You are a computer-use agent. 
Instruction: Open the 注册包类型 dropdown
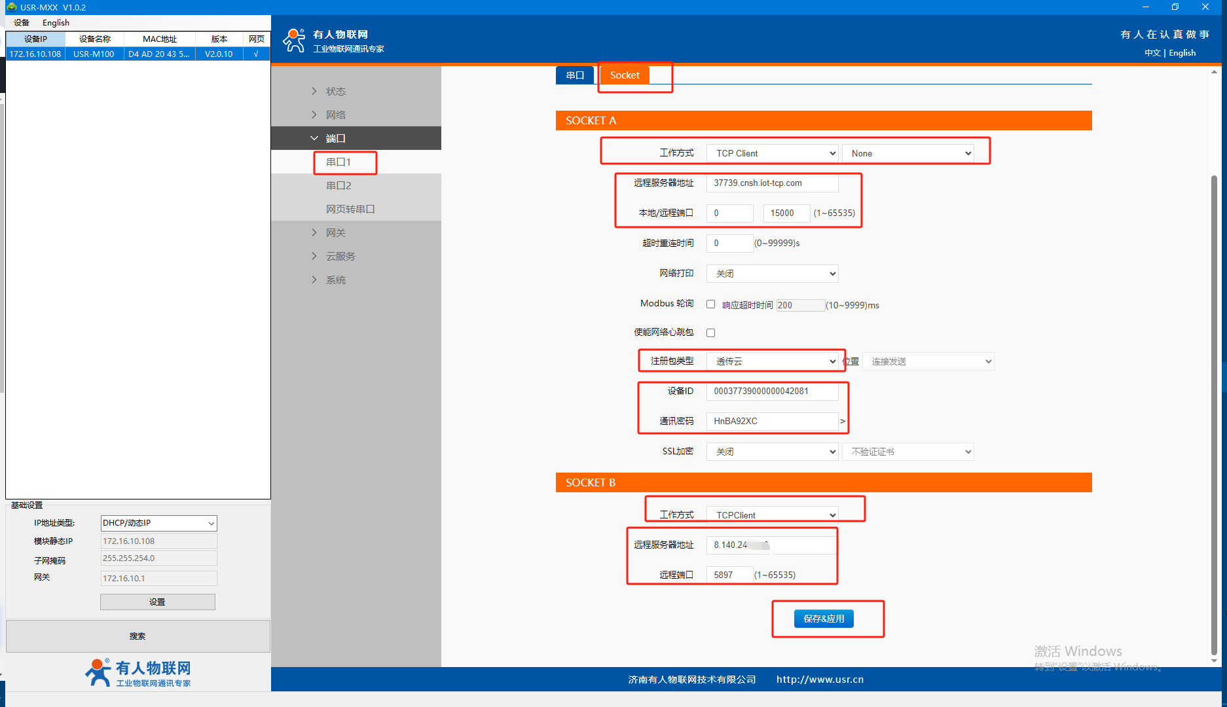click(x=772, y=361)
